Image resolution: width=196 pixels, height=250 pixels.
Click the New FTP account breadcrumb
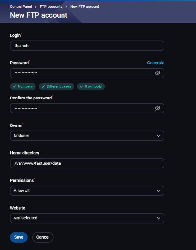[85, 7]
